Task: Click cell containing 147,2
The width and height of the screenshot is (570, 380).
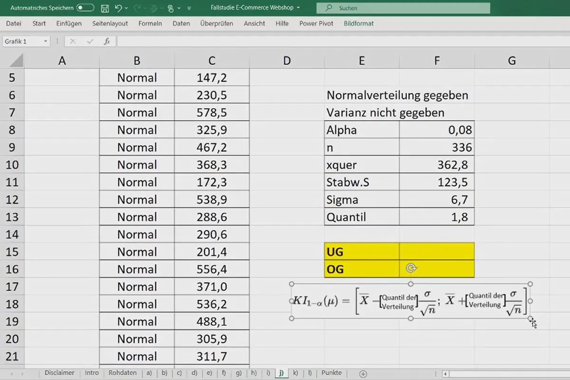Action: (x=212, y=78)
